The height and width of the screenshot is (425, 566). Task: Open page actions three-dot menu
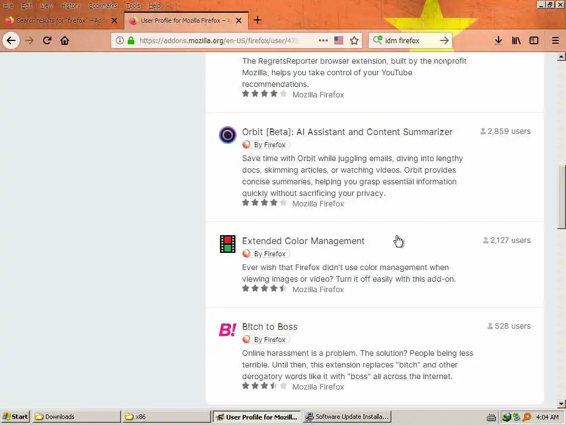coord(323,40)
